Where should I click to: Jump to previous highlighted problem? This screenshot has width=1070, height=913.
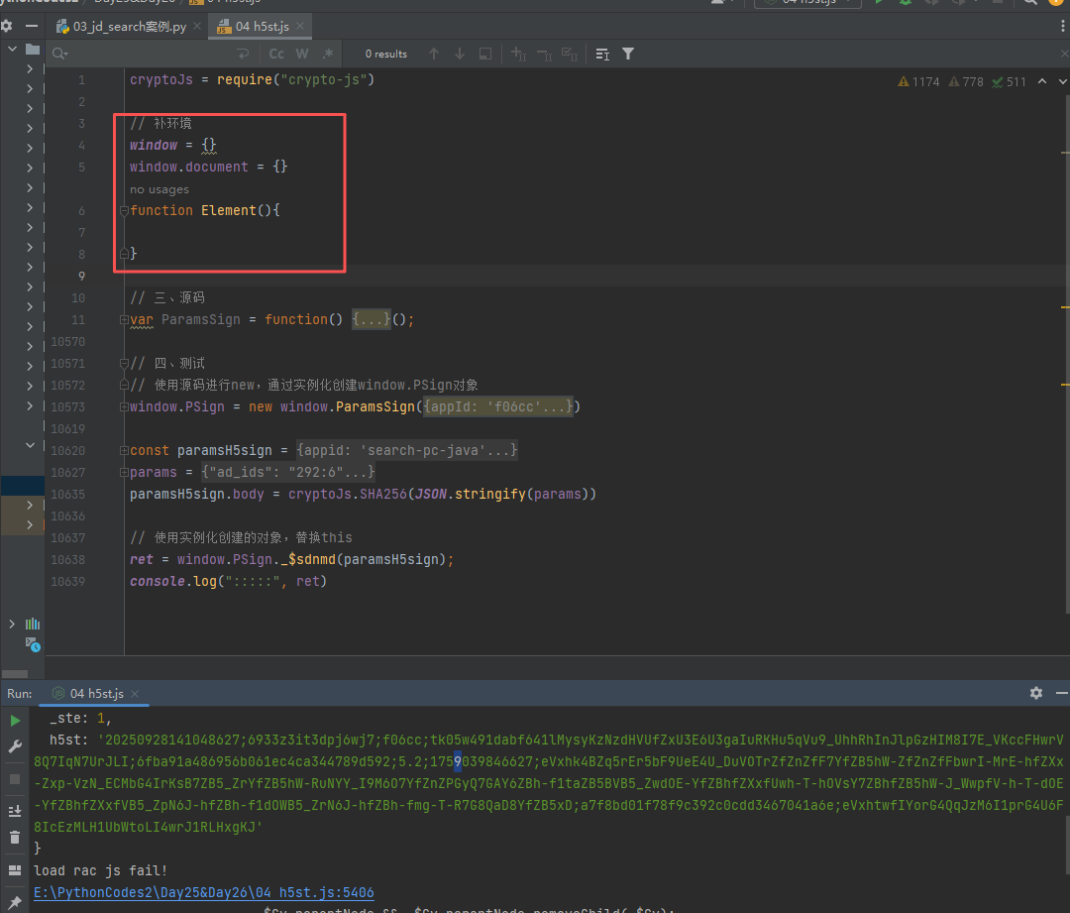(1042, 81)
